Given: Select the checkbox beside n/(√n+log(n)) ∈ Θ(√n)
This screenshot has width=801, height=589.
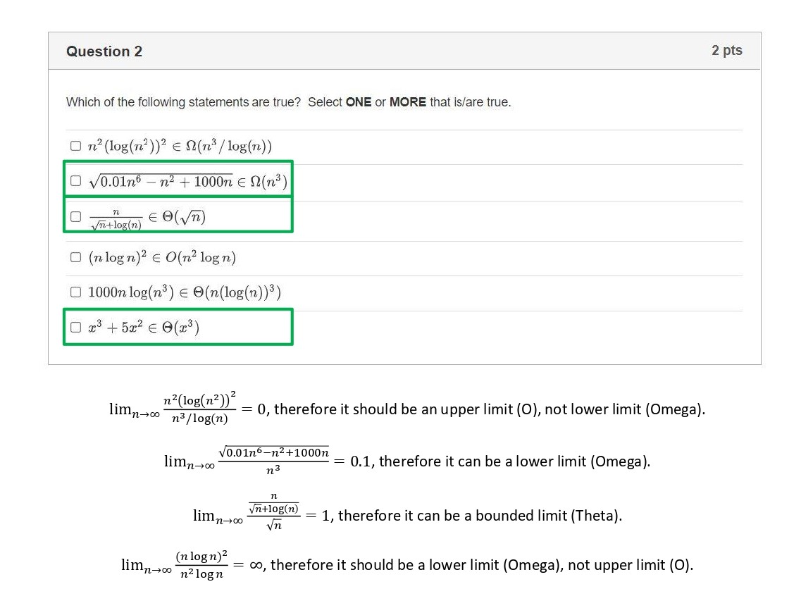Looking at the screenshot, I should coord(76,217).
